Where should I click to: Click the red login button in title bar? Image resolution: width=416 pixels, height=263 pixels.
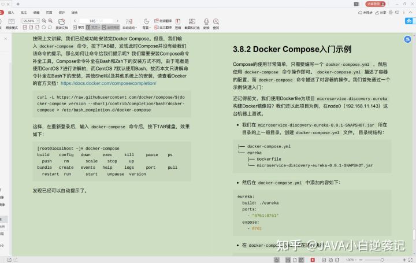pyautogui.click(x=376, y=3)
